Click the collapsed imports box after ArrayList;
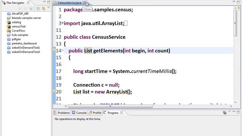The height and width of the screenshot is (136, 242). point(126,23)
